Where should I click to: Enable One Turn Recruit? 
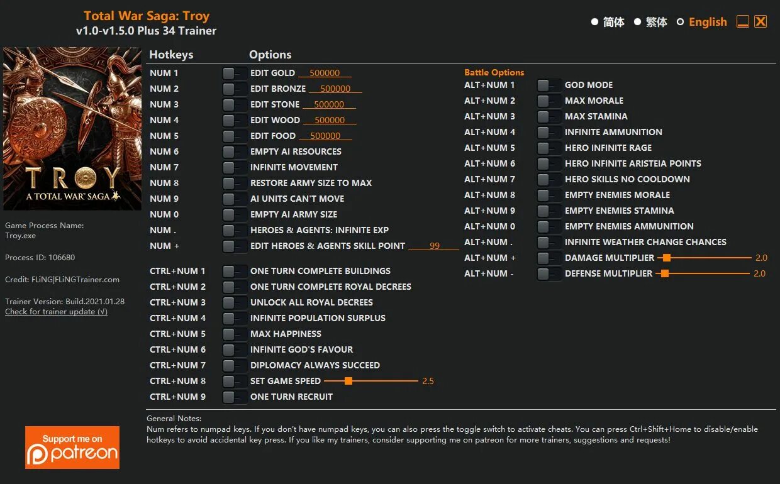tap(234, 397)
